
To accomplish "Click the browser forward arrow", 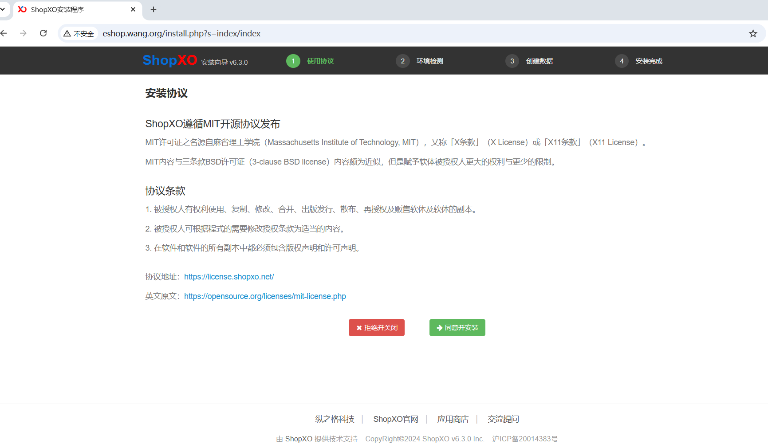I will [23, 33].
